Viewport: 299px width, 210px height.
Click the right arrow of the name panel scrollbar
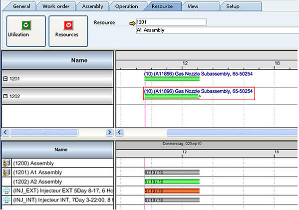point(109,132)
